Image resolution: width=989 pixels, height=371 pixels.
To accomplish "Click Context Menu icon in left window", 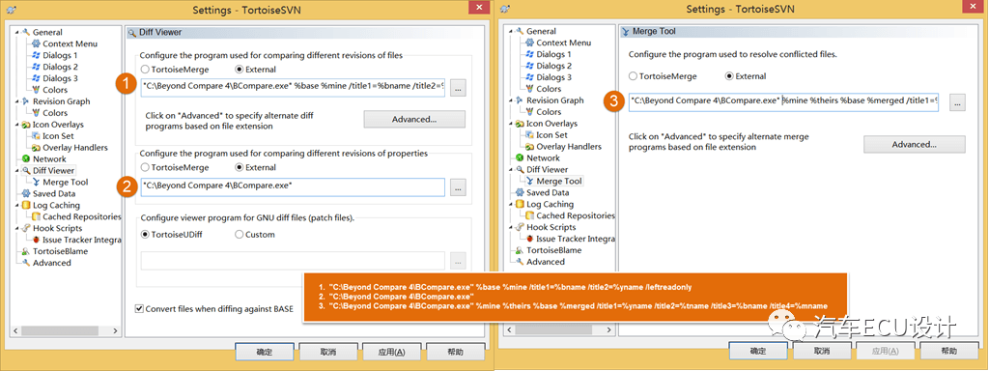I will pos(36,44).
